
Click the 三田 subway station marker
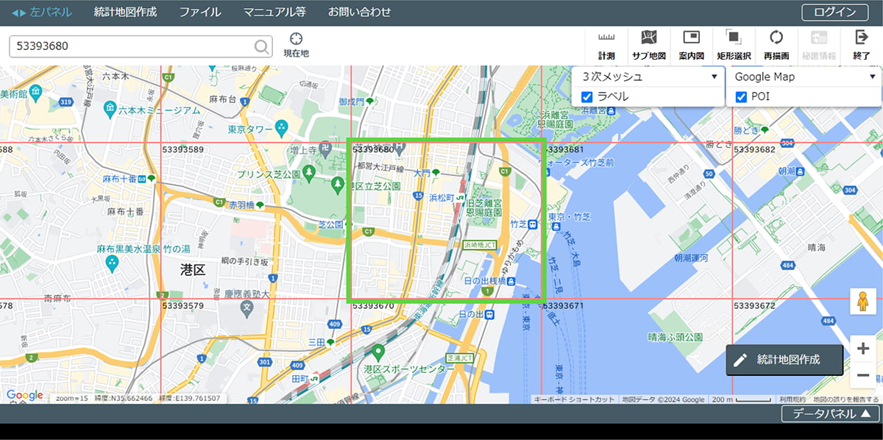(330, 342)
